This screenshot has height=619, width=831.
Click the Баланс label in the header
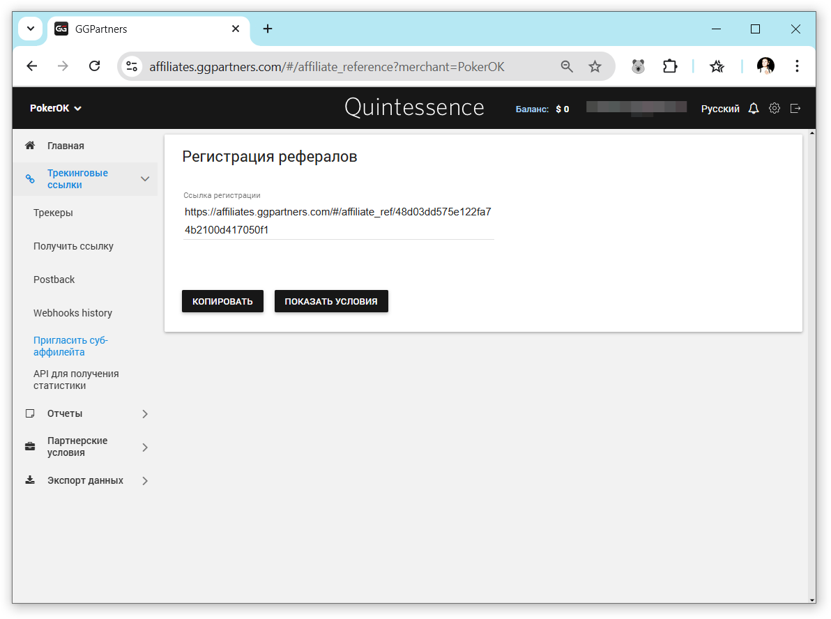(x=532, y=109)
